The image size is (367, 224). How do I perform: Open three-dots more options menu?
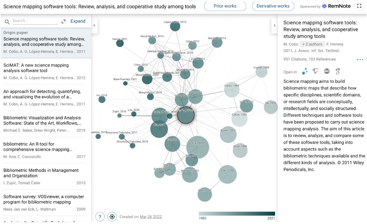click(360, 60)
